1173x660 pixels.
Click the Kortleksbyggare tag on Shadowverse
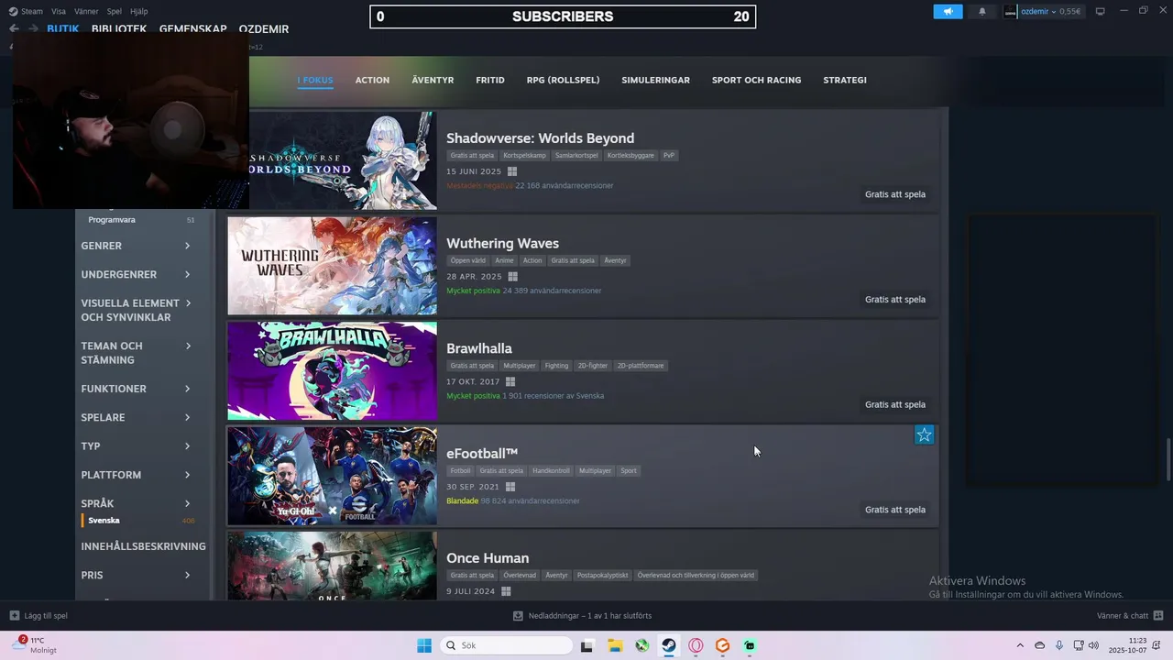[x=630, y=156]
